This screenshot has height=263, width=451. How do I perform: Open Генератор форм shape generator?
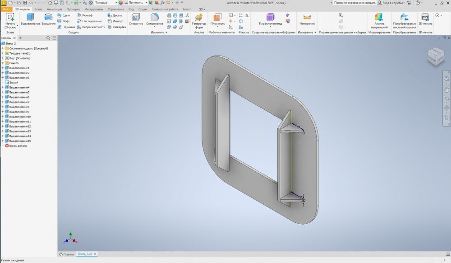[x=199, y=20]
